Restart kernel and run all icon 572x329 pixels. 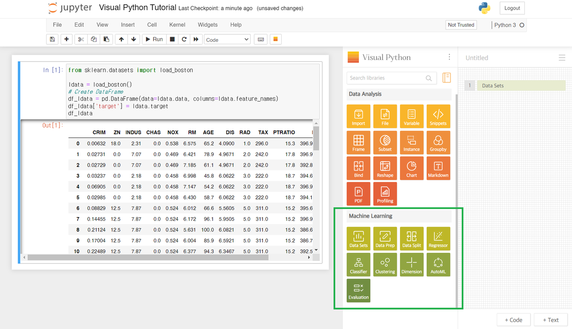pyautogui.click(x=196, y=40)
